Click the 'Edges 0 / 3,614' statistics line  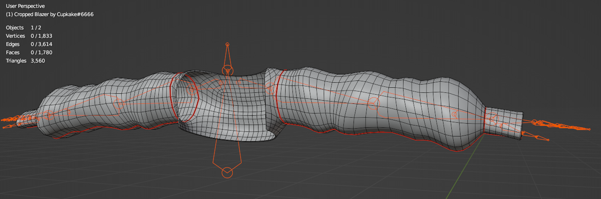pyautogui.click(x=29, y=44)
